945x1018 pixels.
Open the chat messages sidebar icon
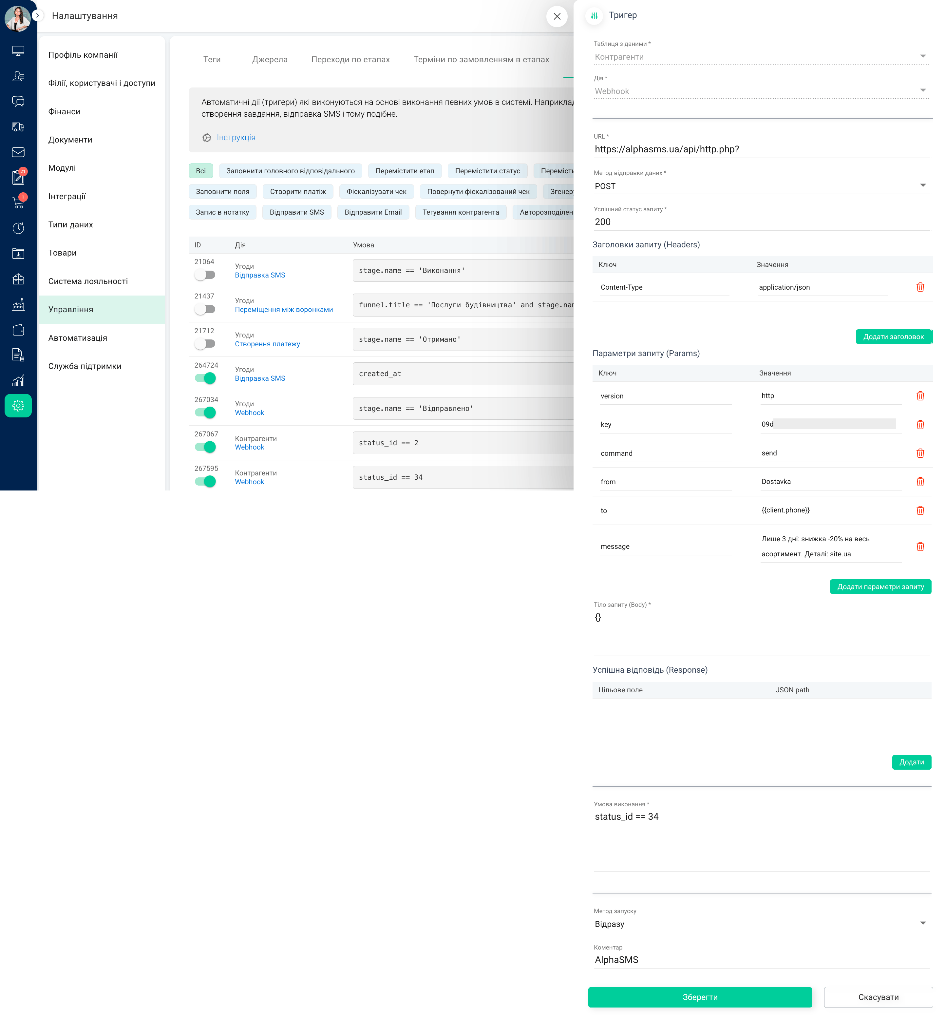point(18,101)
